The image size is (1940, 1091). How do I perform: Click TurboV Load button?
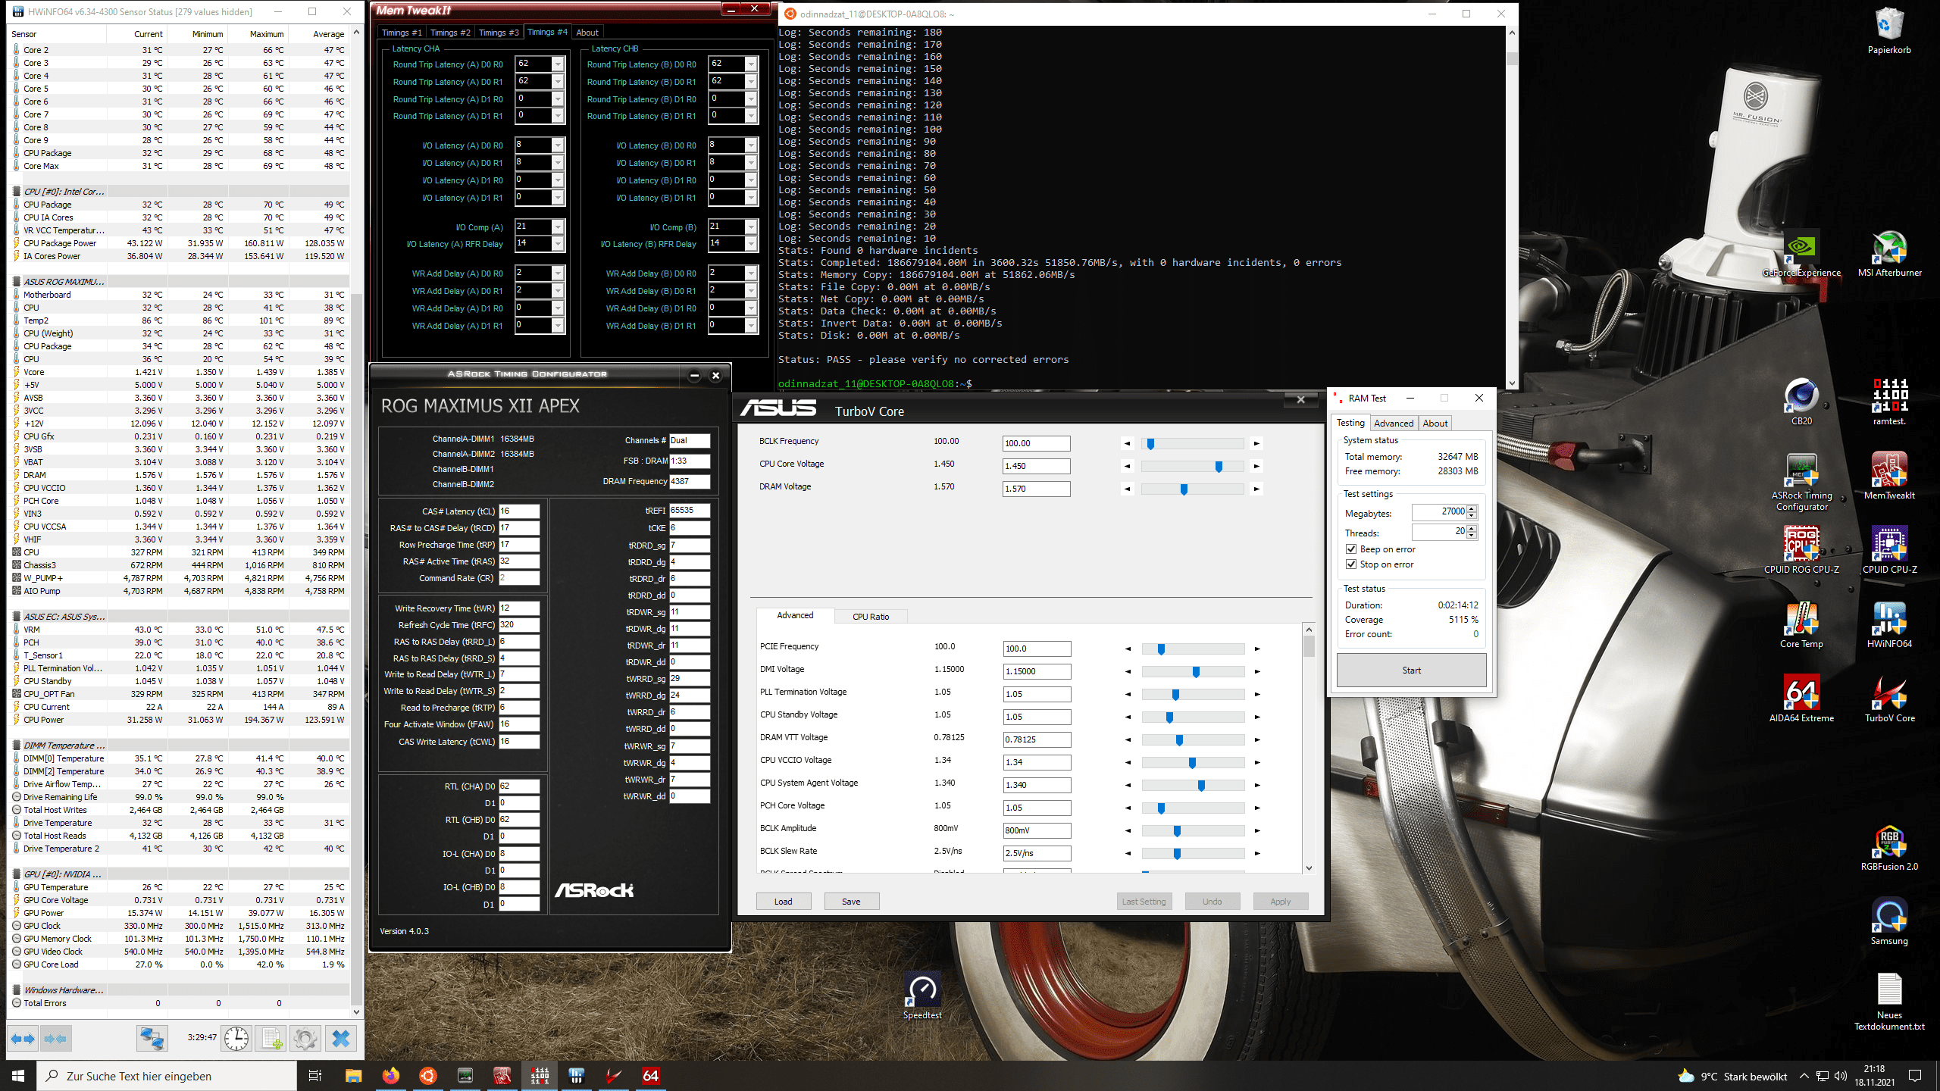click(x=783, y=902)
